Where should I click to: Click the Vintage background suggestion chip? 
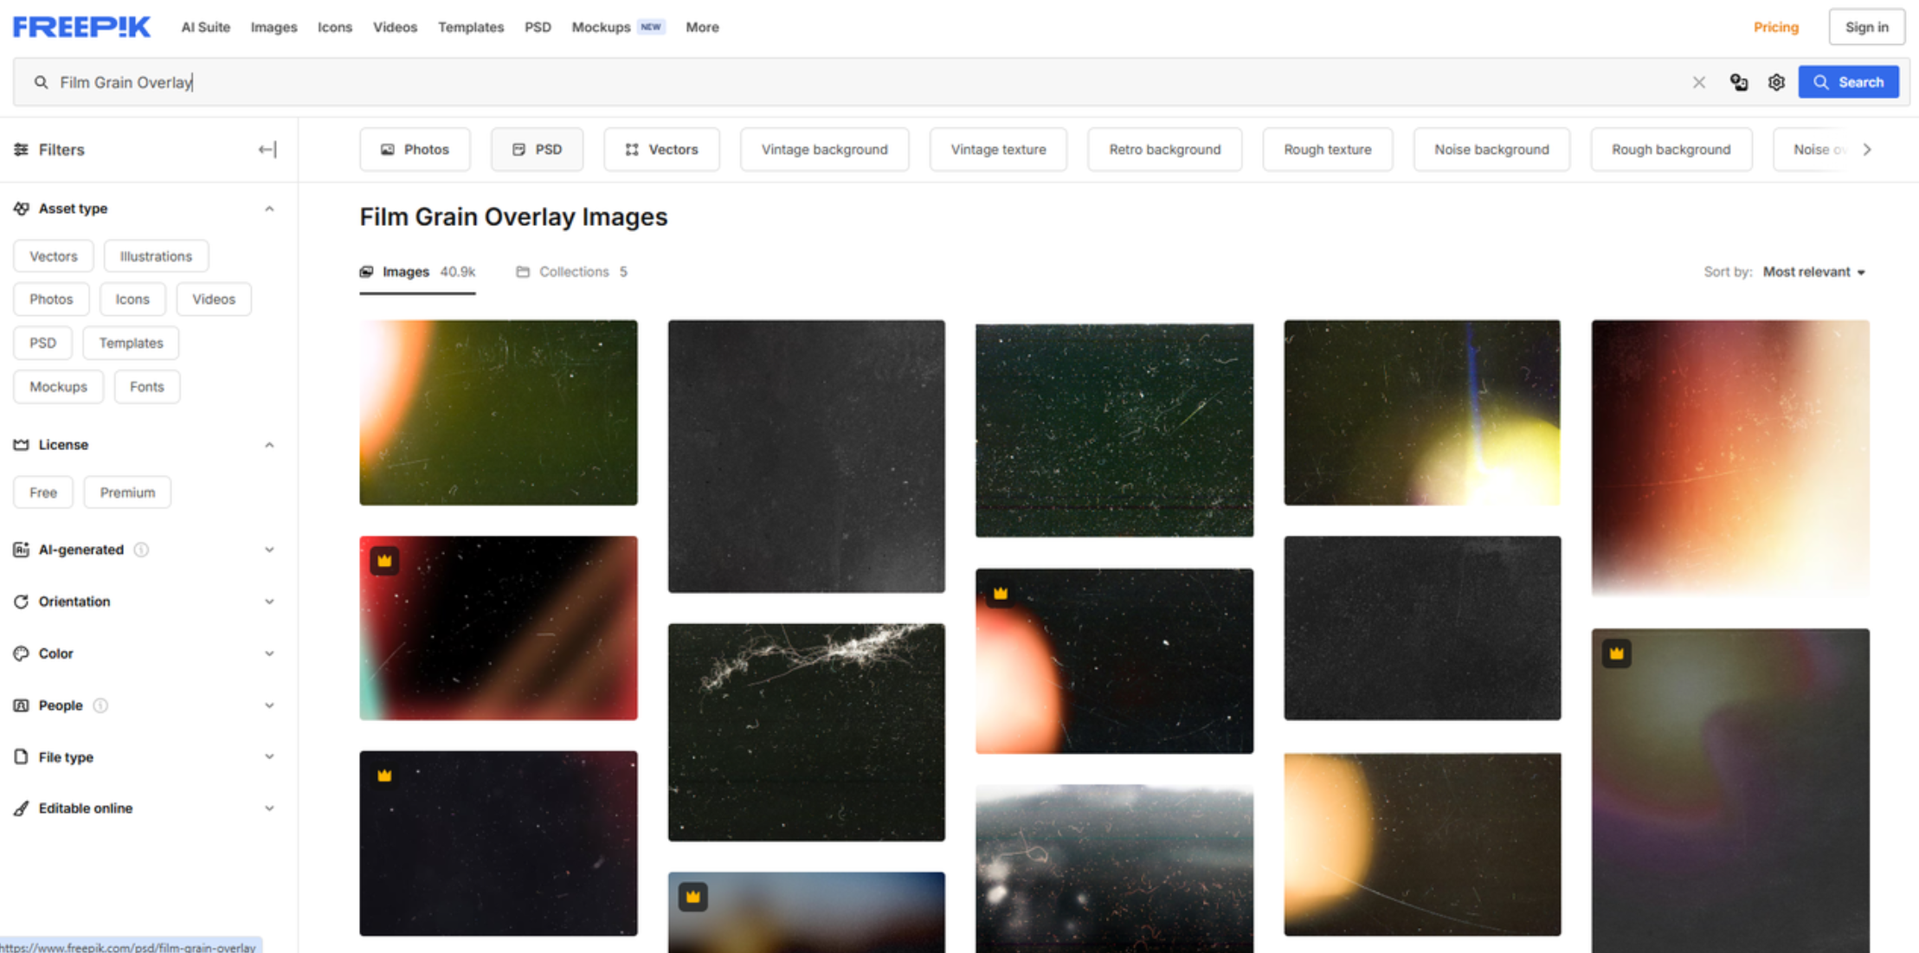tap(824, 150)
